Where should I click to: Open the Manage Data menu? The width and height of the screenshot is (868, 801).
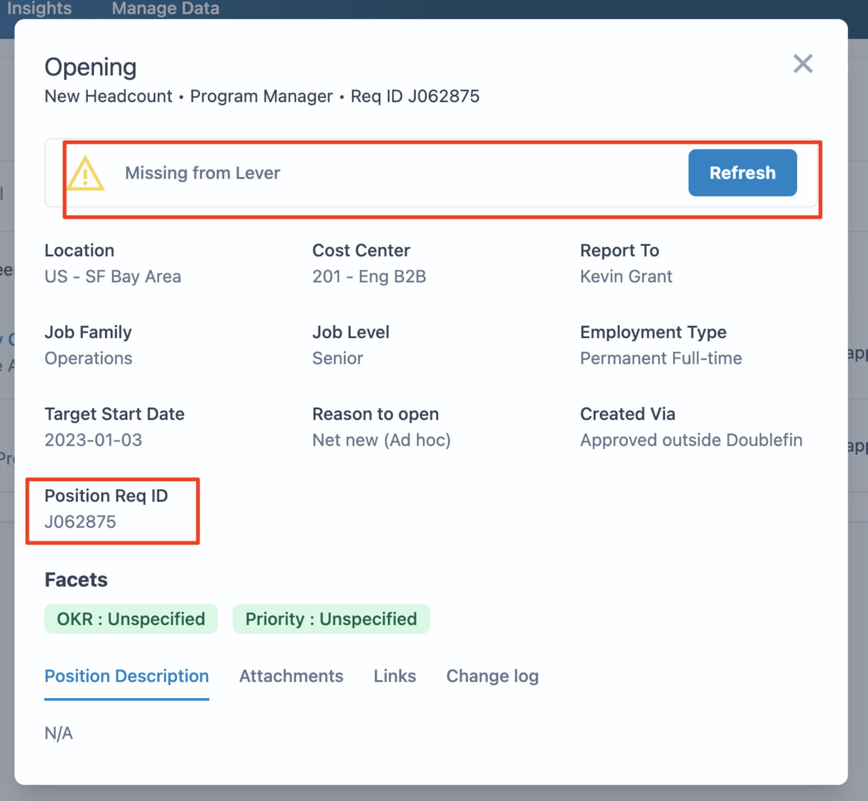[165, 8]
